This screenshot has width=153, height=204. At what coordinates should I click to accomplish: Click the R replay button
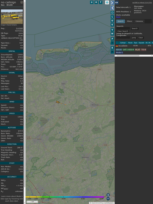(x=112, y=48)
